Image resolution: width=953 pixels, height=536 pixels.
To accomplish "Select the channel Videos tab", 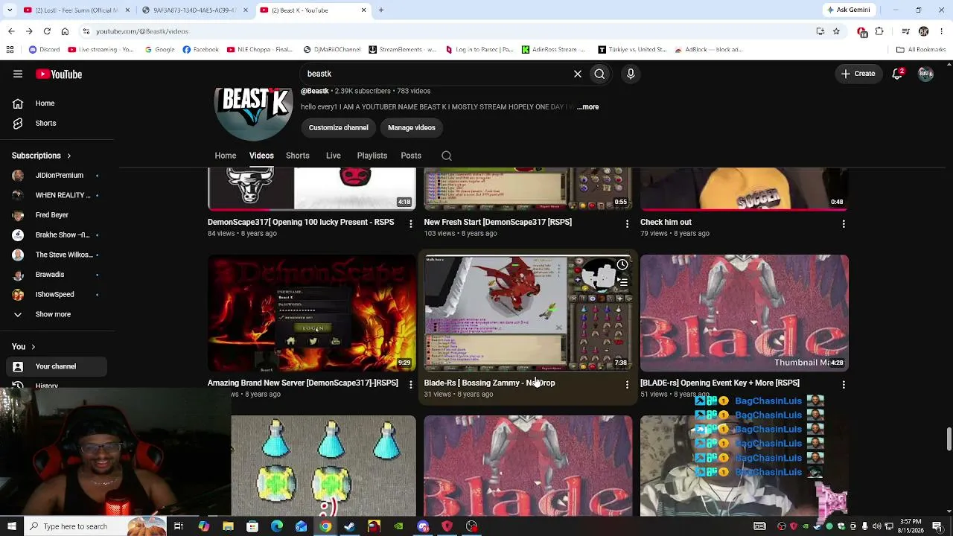I will tap(261, 156).
